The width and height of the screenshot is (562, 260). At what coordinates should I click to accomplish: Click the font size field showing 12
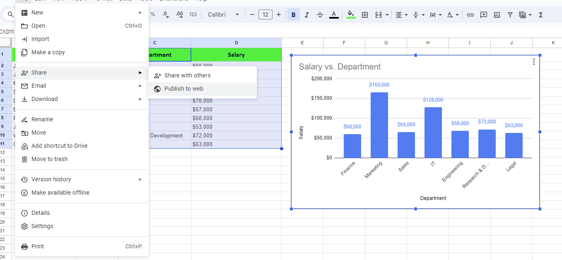pyautogui.click(x=265, y=14)
